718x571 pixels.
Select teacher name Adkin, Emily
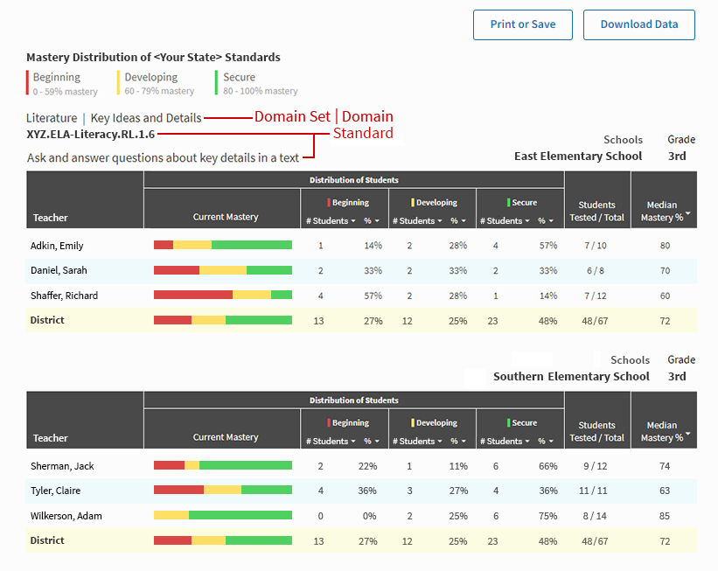pyautogui.click(x=57, y=246)
